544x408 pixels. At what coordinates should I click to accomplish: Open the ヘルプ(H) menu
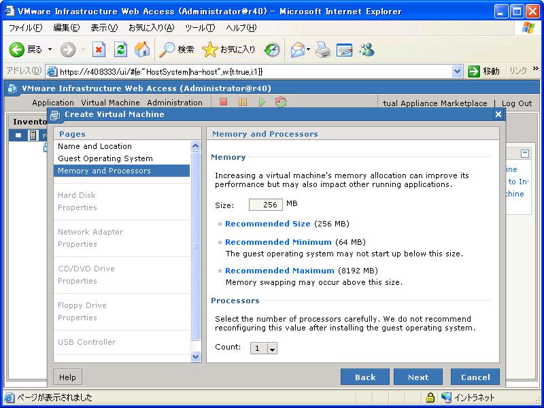(x=241, y=28)
